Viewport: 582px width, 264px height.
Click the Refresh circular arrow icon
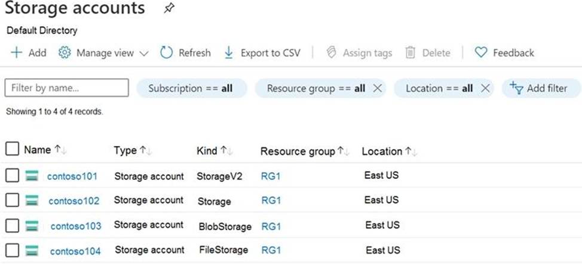[167, 52]
